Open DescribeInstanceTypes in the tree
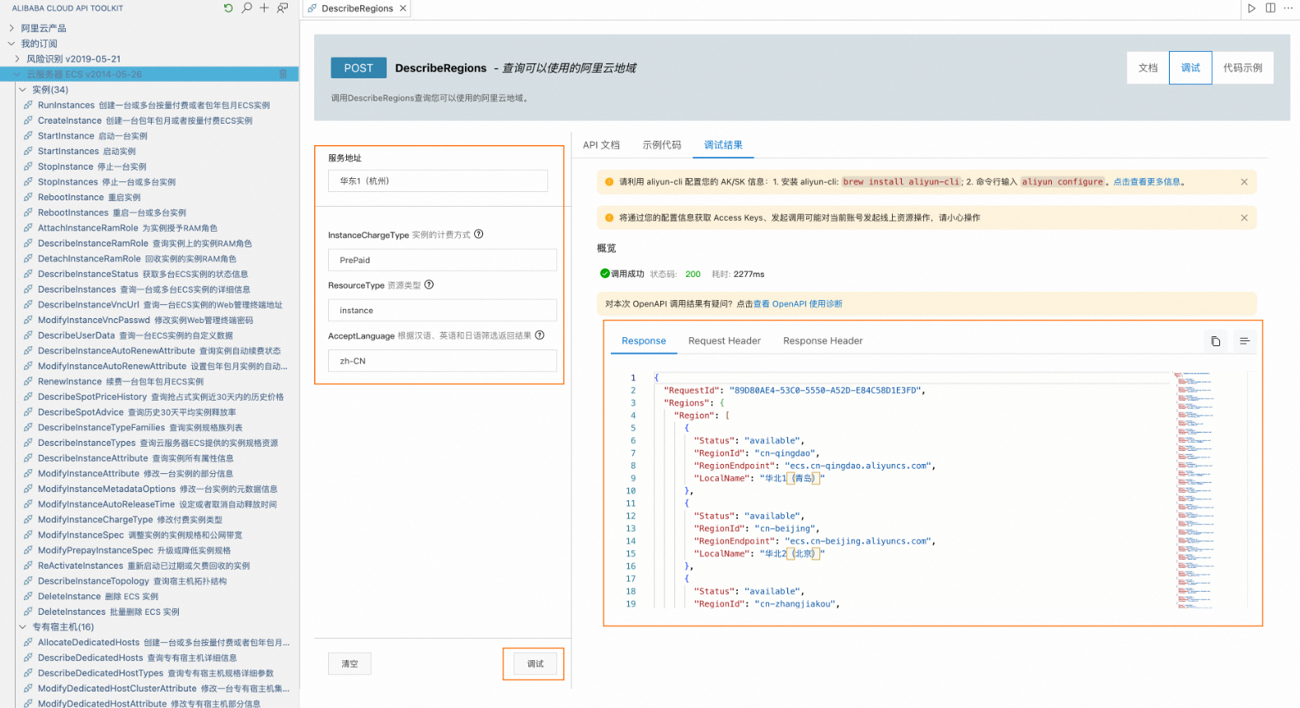This screenshot has height=708, width=1300. [157, 443]
